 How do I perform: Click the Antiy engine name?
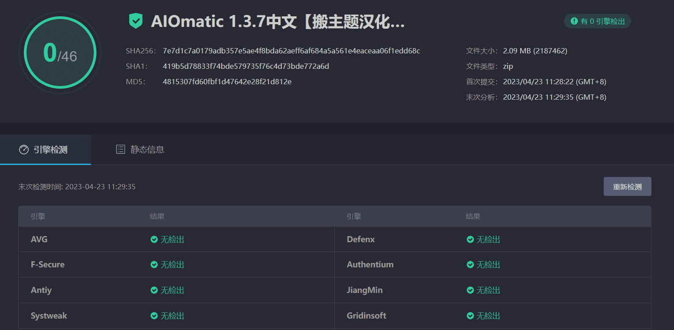(x=41, y=290)
